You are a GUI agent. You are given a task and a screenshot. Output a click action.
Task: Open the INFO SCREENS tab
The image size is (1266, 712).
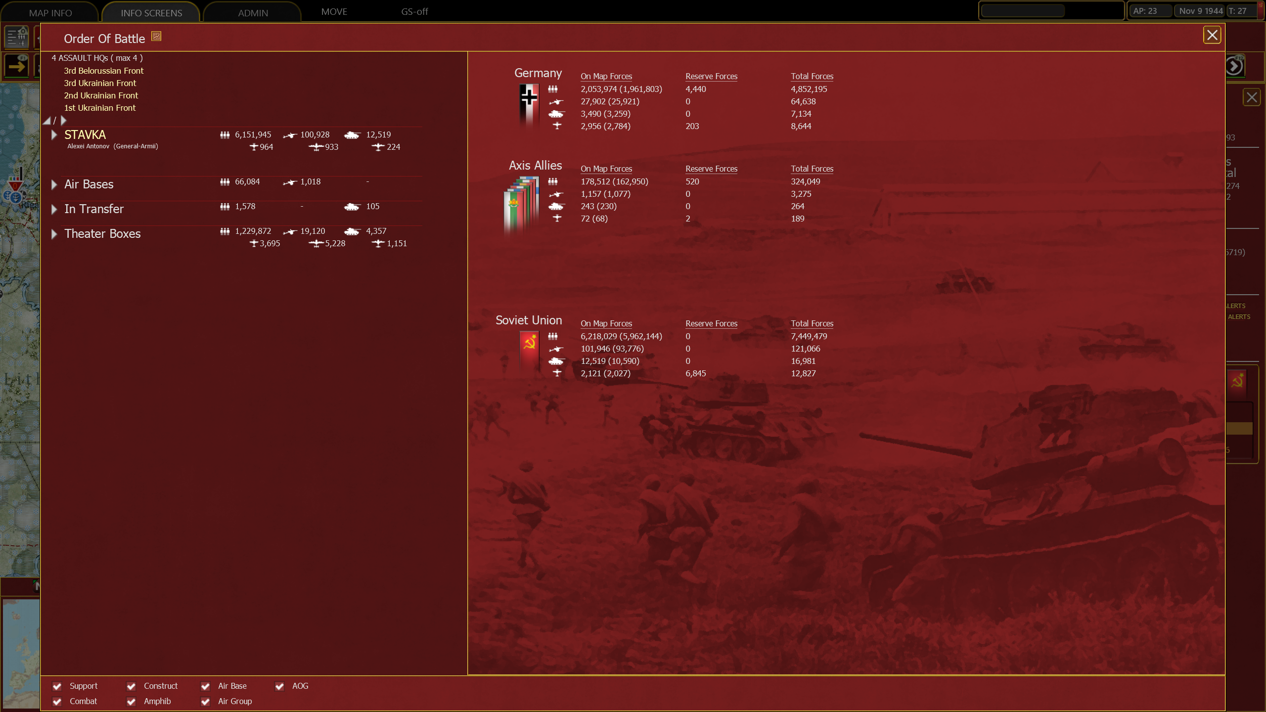151,13
